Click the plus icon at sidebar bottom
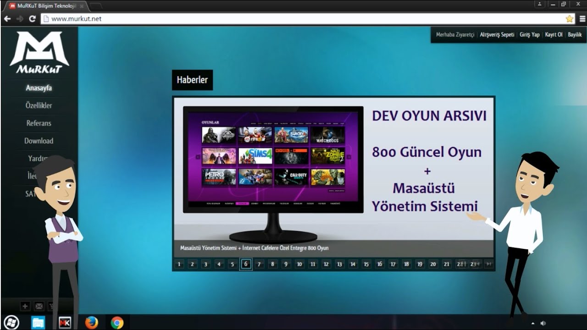 click(x=25, y=306)
